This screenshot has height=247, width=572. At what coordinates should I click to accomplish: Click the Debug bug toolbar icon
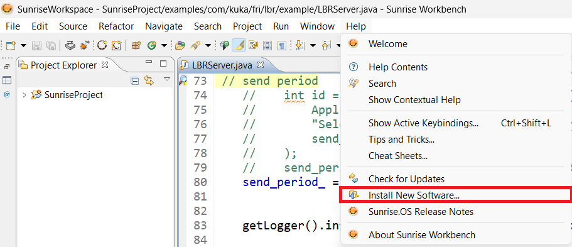coord(84,45)
